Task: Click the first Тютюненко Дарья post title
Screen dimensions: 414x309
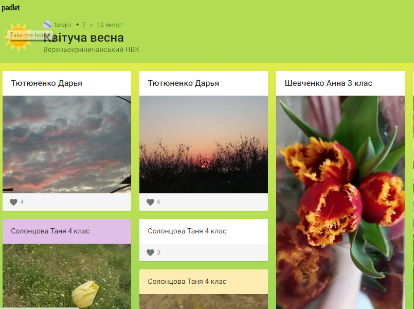Action: [x=46, y=83]
